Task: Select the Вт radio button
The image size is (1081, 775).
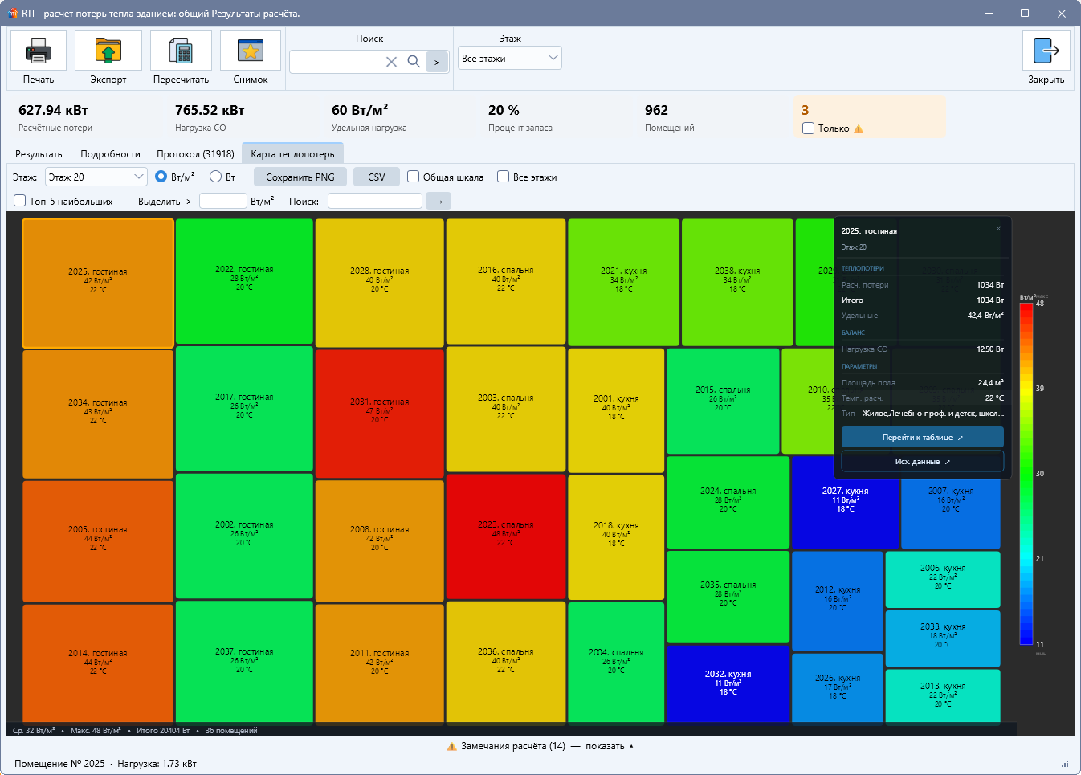Action: 215,177
